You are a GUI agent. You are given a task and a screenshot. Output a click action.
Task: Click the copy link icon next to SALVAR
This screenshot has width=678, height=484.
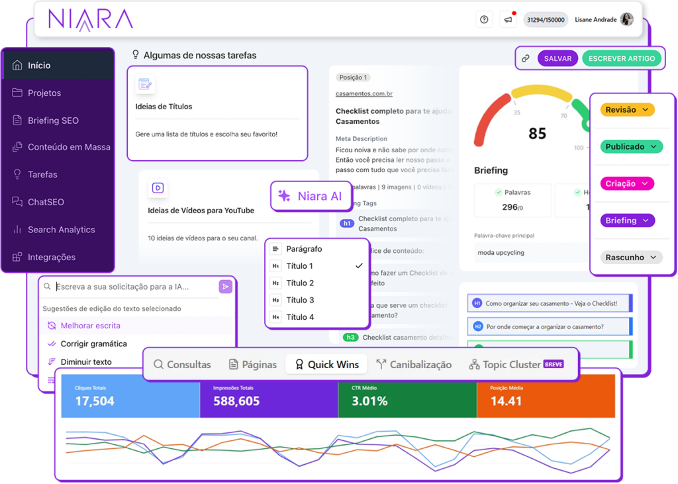pos(525,58)
